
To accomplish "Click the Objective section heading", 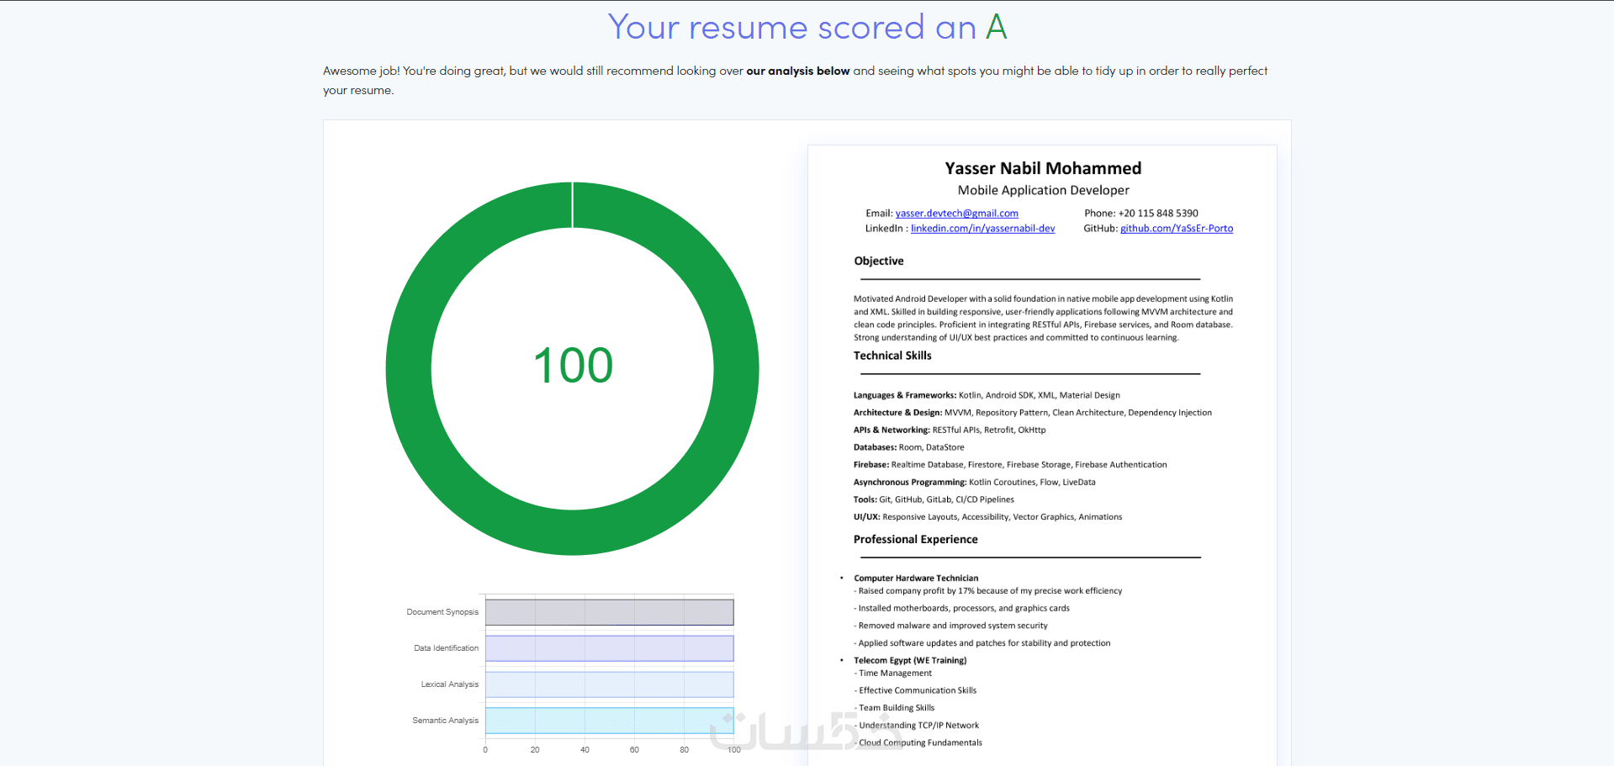I will 879,261.
